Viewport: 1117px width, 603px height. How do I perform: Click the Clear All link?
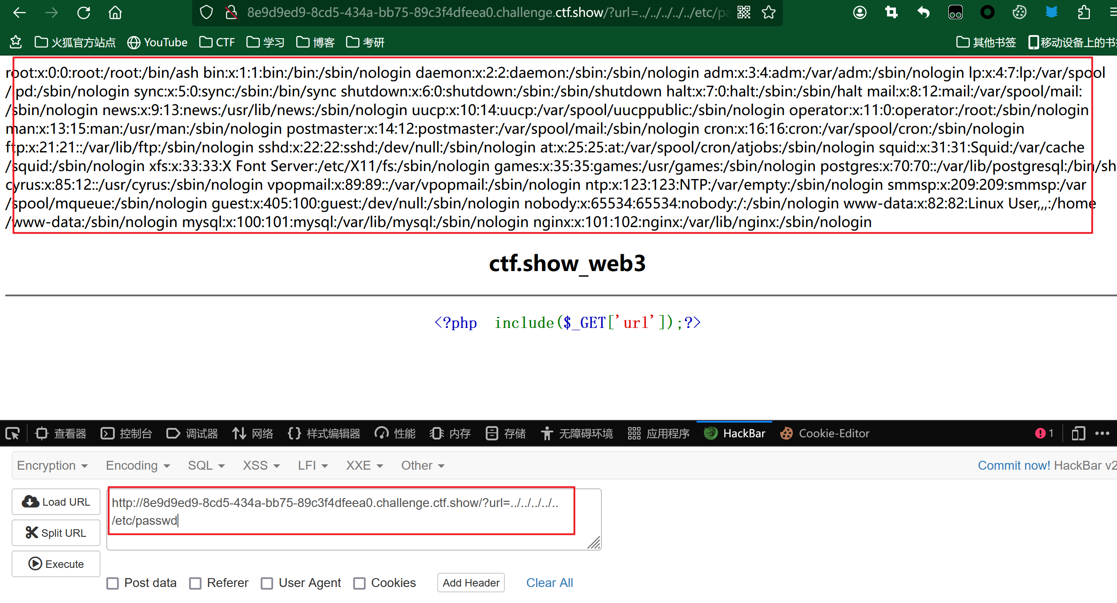(549, 583)
